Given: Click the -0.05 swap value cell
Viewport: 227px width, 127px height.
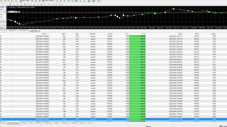Looking at the screenshot, I should point(214,65).
